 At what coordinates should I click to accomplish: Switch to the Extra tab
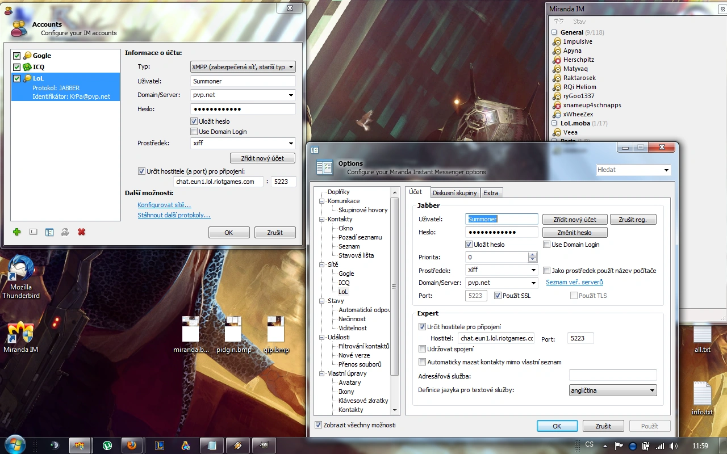pos(491,193)
